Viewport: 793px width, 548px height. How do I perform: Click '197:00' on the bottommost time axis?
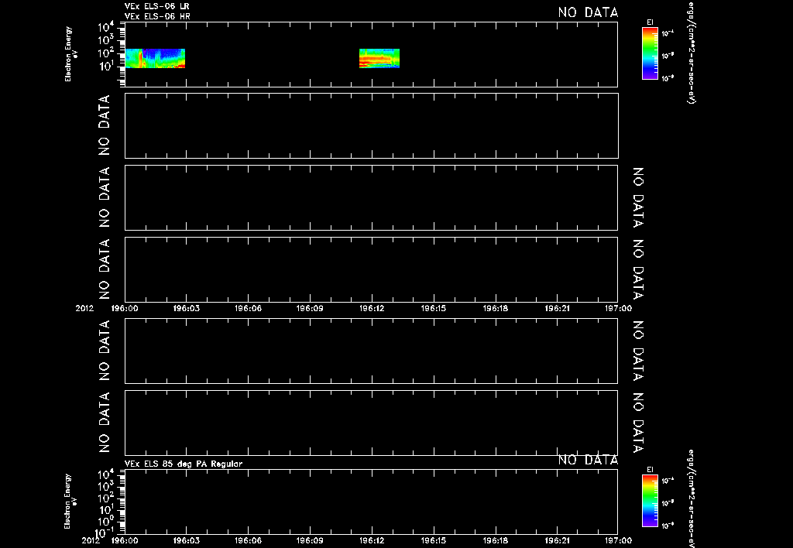(x=619, y=541)
